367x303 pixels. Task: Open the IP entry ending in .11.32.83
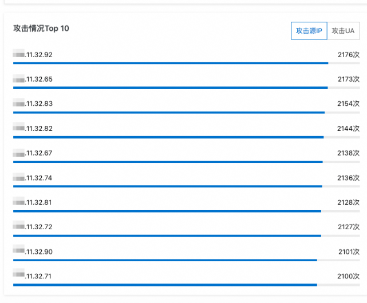(33, 104)
